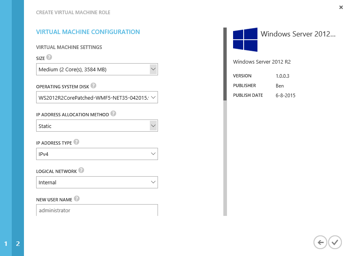The image size is (348, 256).
Task: Click the New User Name text field
Action: pos(97,210)
